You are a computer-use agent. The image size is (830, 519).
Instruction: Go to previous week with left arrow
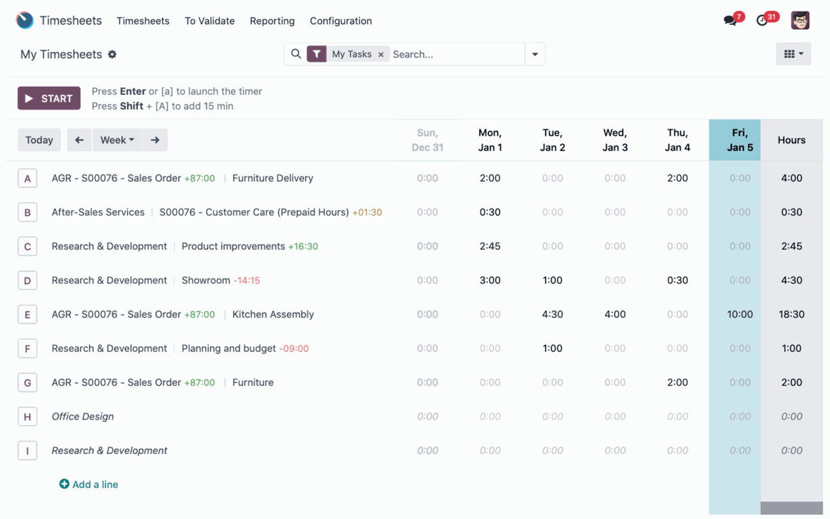pos(79,140)
